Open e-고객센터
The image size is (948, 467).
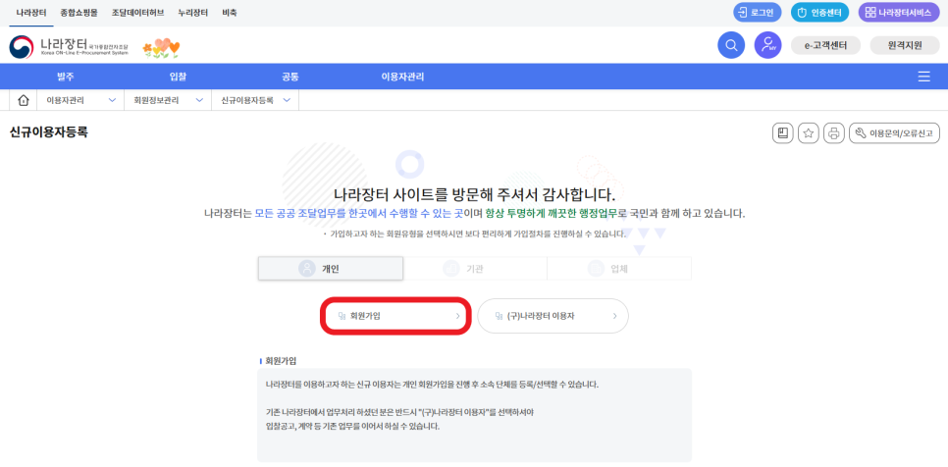pyautogui.click(x=825, y=45)
